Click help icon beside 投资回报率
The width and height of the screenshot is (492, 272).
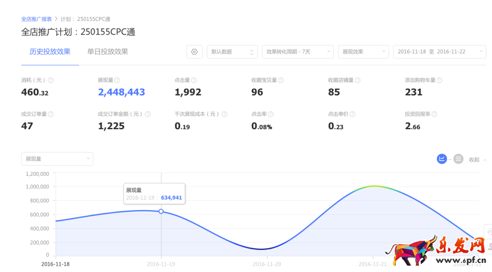(x=435, y=114)
